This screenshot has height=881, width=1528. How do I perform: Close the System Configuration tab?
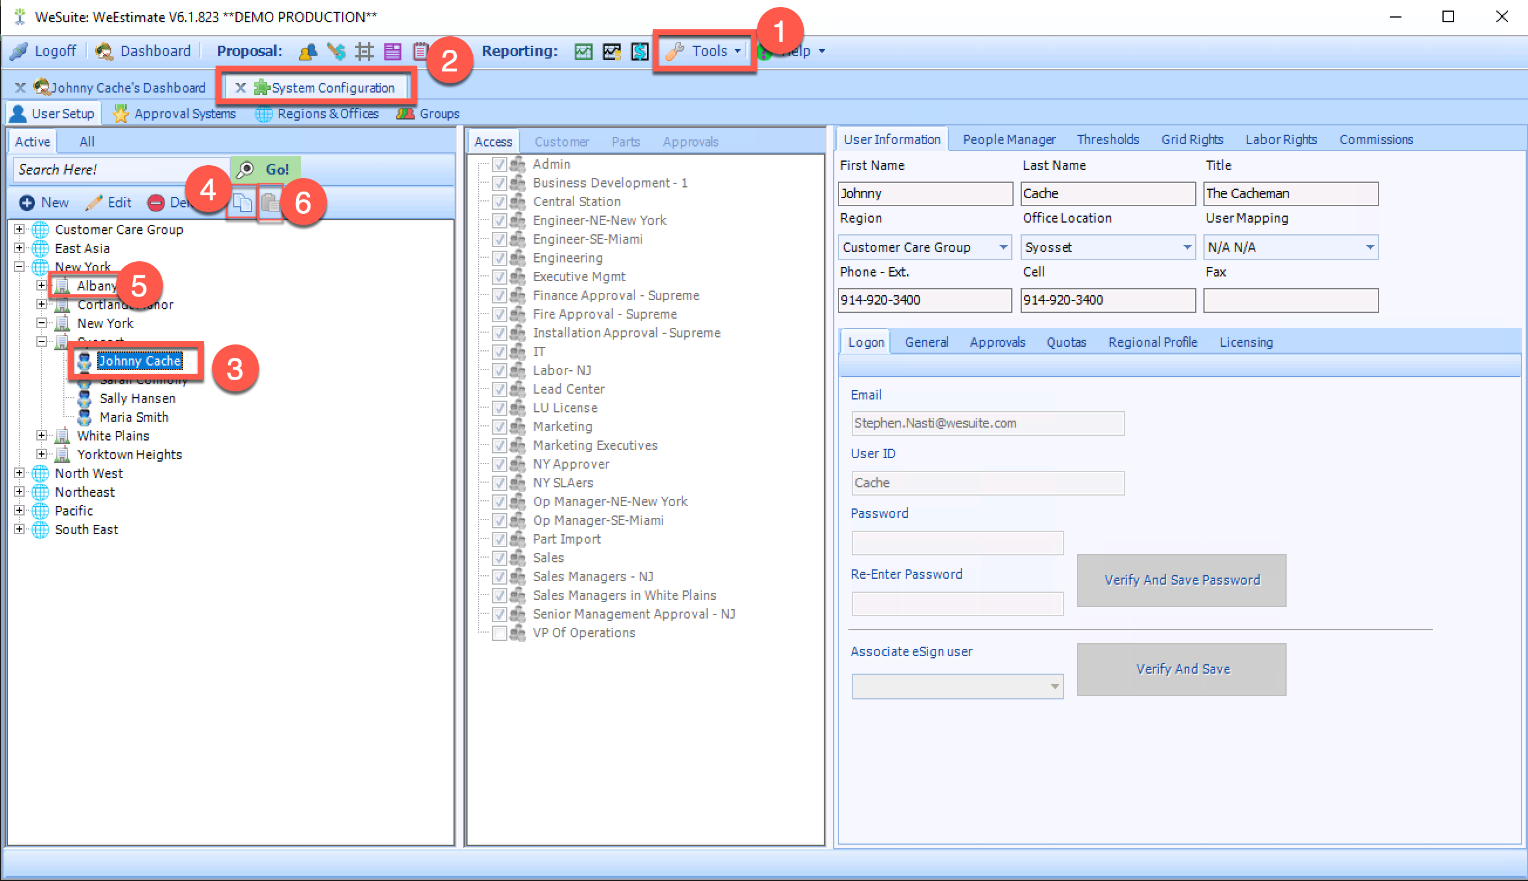[x=240, y=88]
